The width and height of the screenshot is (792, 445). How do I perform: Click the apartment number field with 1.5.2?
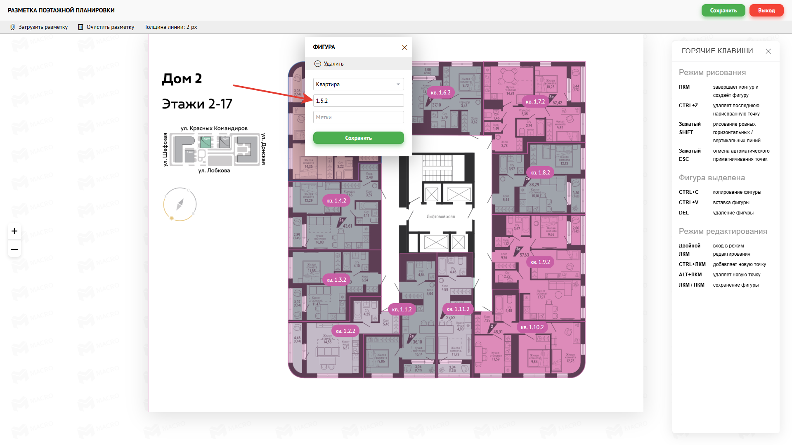click(x=358, y=101)
